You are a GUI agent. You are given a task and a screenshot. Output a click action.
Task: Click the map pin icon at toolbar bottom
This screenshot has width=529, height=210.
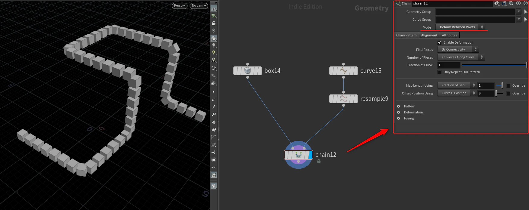point(214,186)
